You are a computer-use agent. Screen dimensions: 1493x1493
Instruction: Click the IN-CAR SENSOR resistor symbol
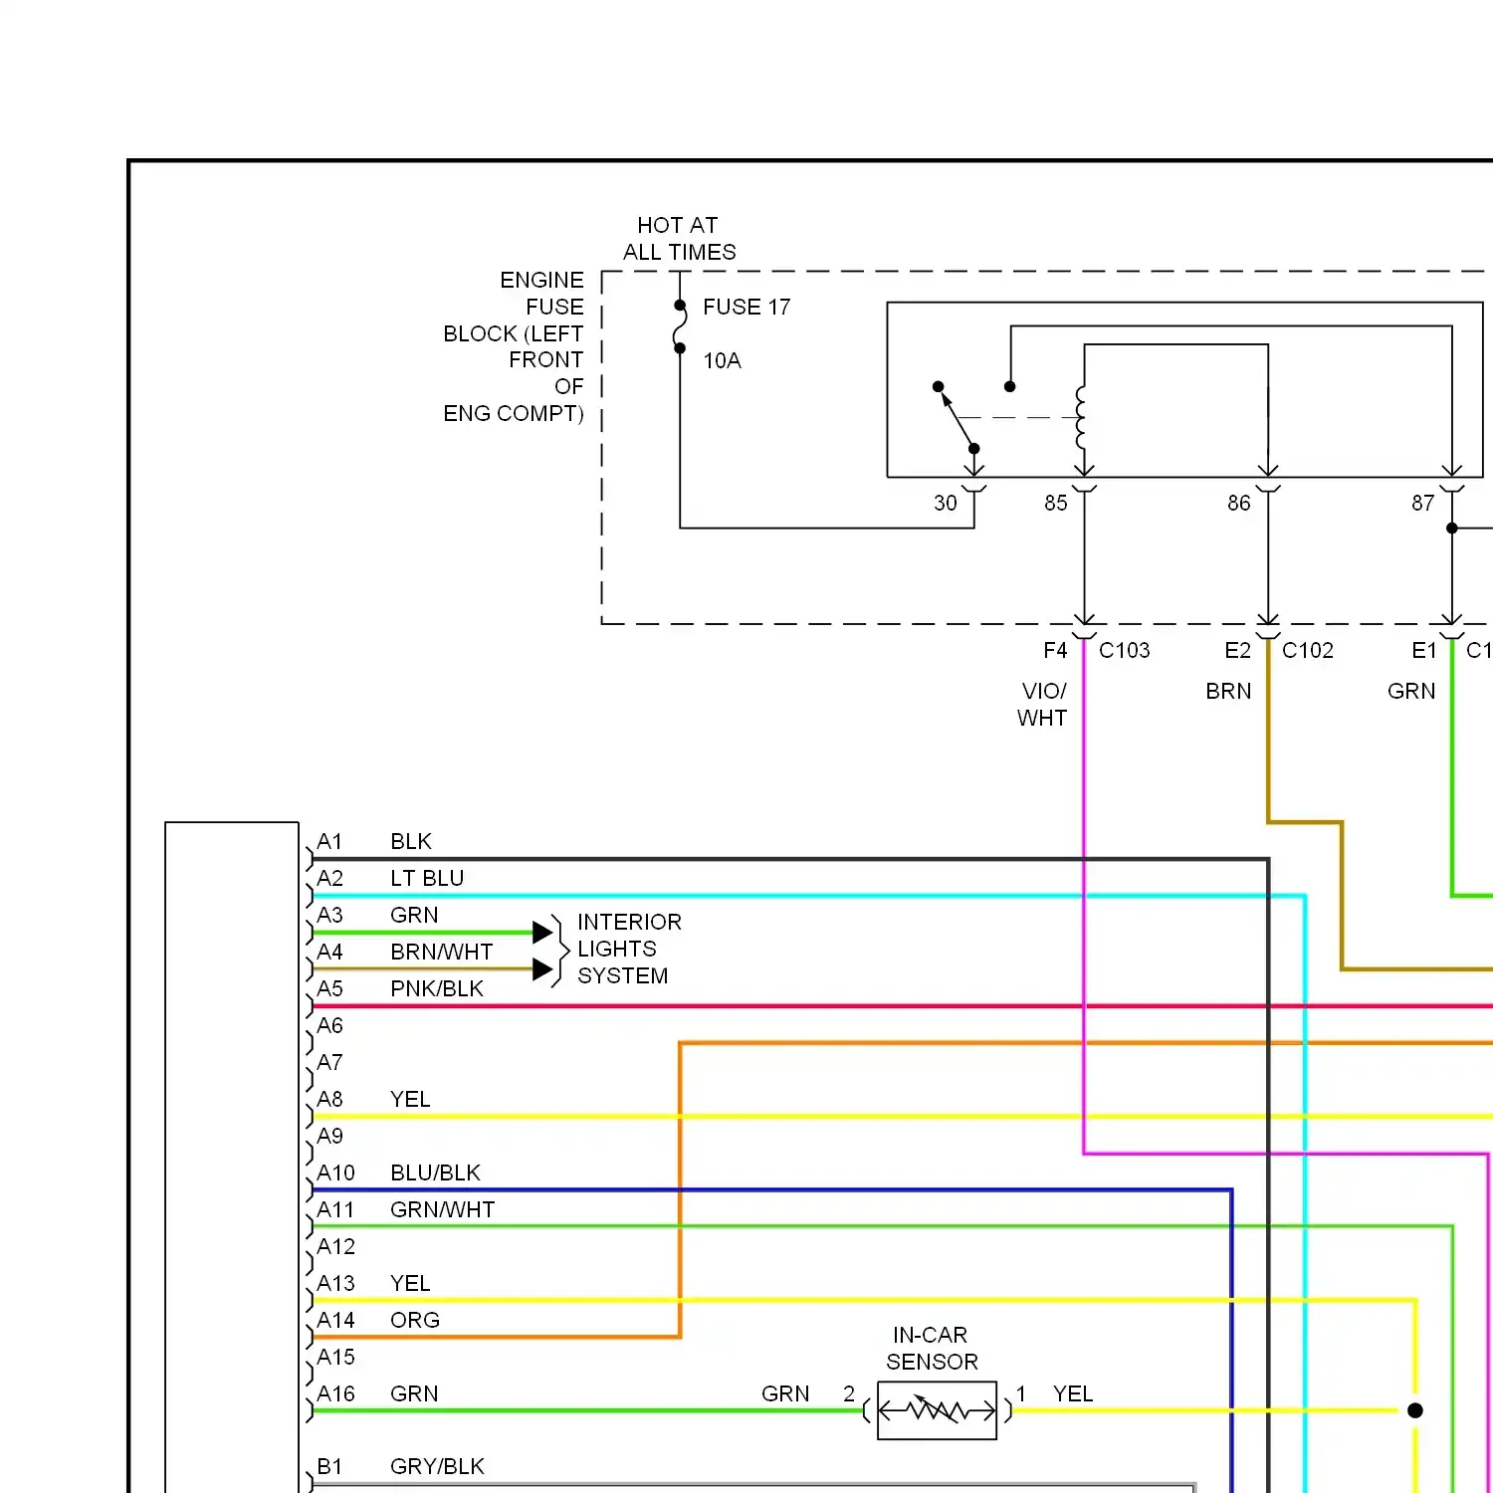[937, 1410]
